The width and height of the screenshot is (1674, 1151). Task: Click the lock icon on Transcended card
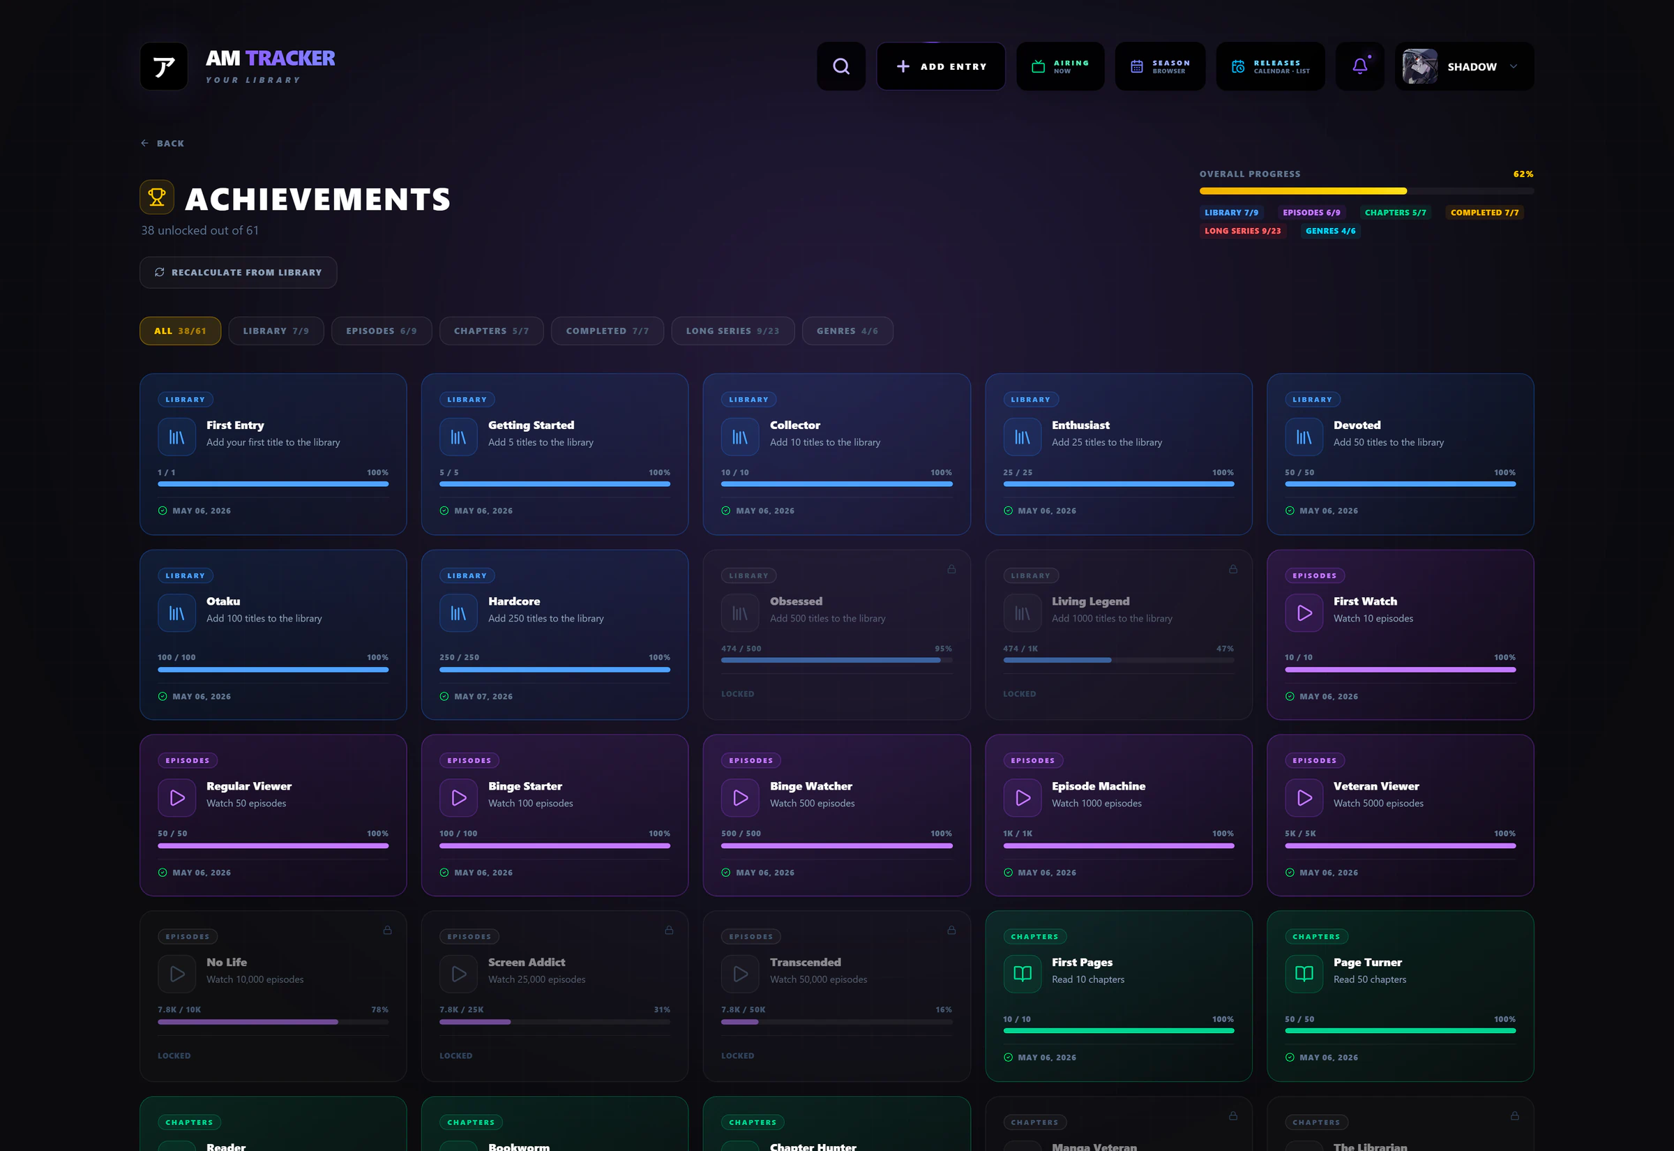tap(951, 931)
